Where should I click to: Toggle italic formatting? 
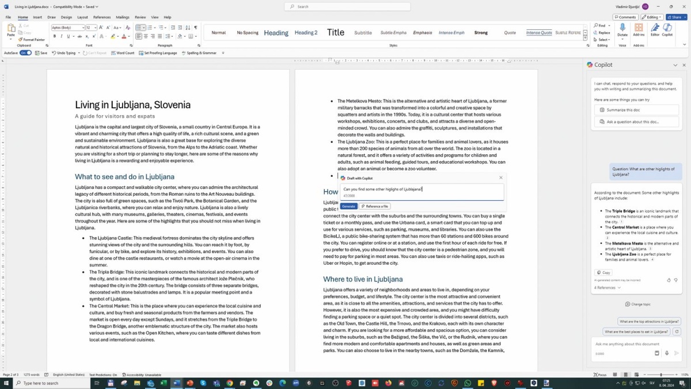point(61,36)
